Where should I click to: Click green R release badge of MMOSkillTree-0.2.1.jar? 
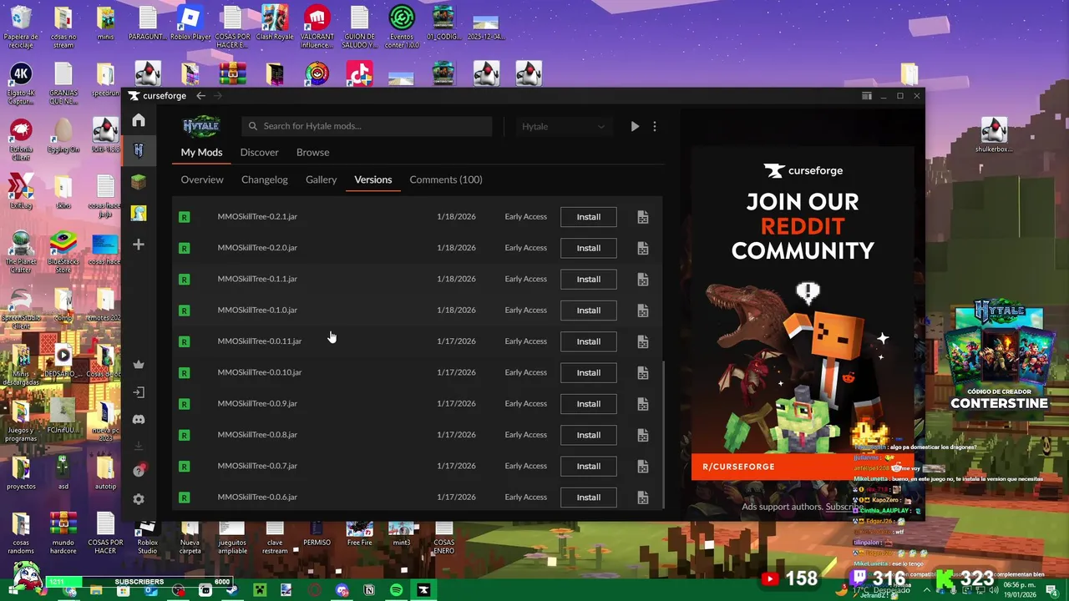pyautogui.click(x=185, y=217)
